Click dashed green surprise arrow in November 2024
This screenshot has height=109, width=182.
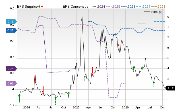point(69,95)
